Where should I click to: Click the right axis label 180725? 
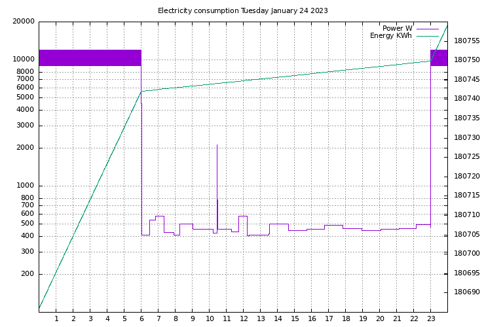467,156
